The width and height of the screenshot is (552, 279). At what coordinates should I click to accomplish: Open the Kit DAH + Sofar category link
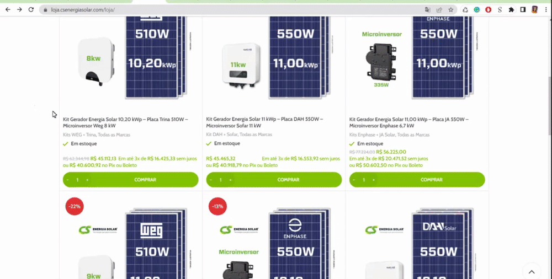tap(221, 135)
